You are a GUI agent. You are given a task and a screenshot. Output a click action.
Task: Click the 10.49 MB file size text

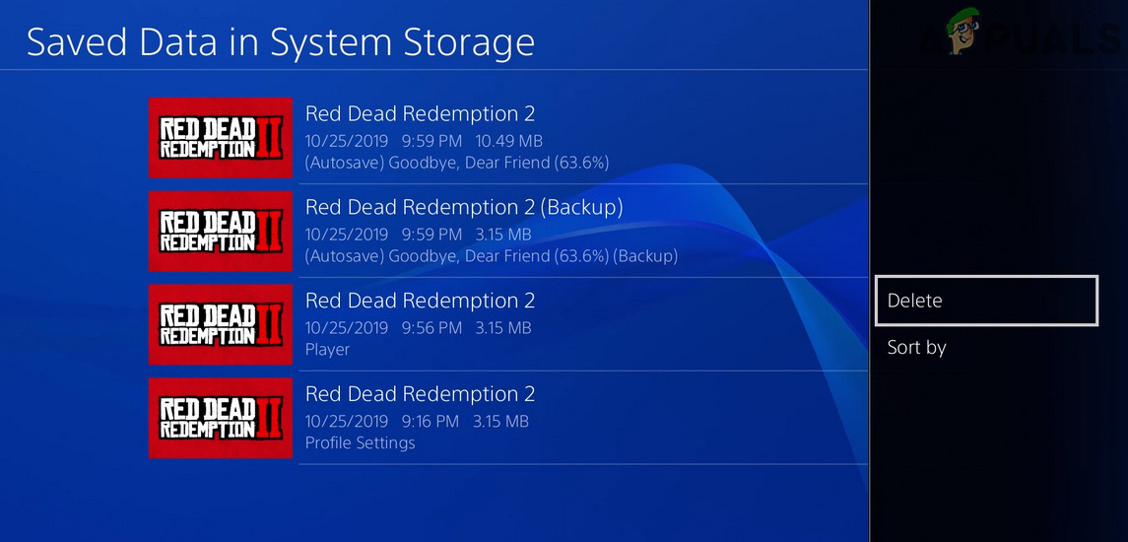coord(508,141)
